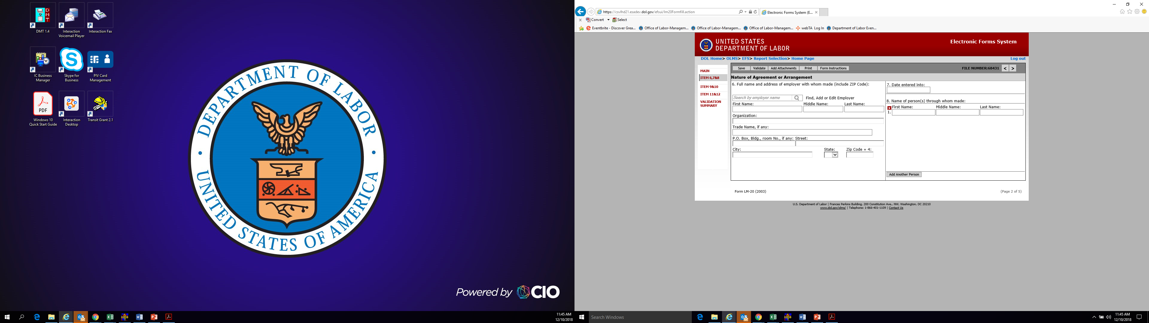This screenshot has width=1149, height=323.
Task: Expand address bar search dropdown arrow
Action: (x=745, y=12)
